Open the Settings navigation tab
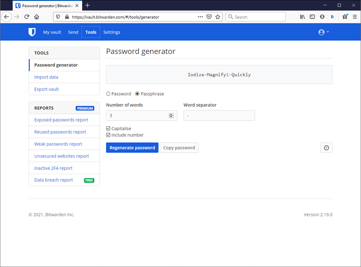The height and width of the screenshot is (267, 361). 111,32
